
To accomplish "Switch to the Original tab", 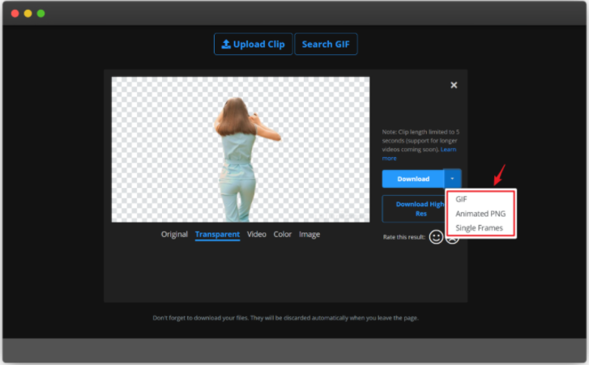I will click(x=174, y=235).
